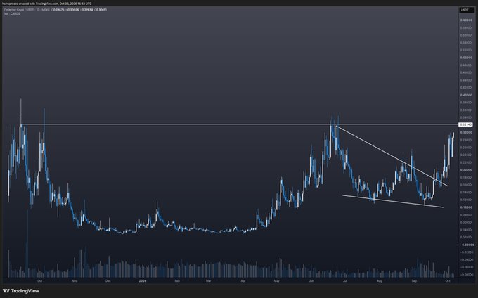Click the Feb label on time axis
Viewport: 478px width, 298px height.
coord(177,280)
